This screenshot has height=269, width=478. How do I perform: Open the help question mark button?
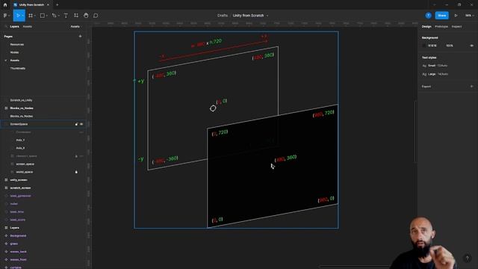(467, 258)
